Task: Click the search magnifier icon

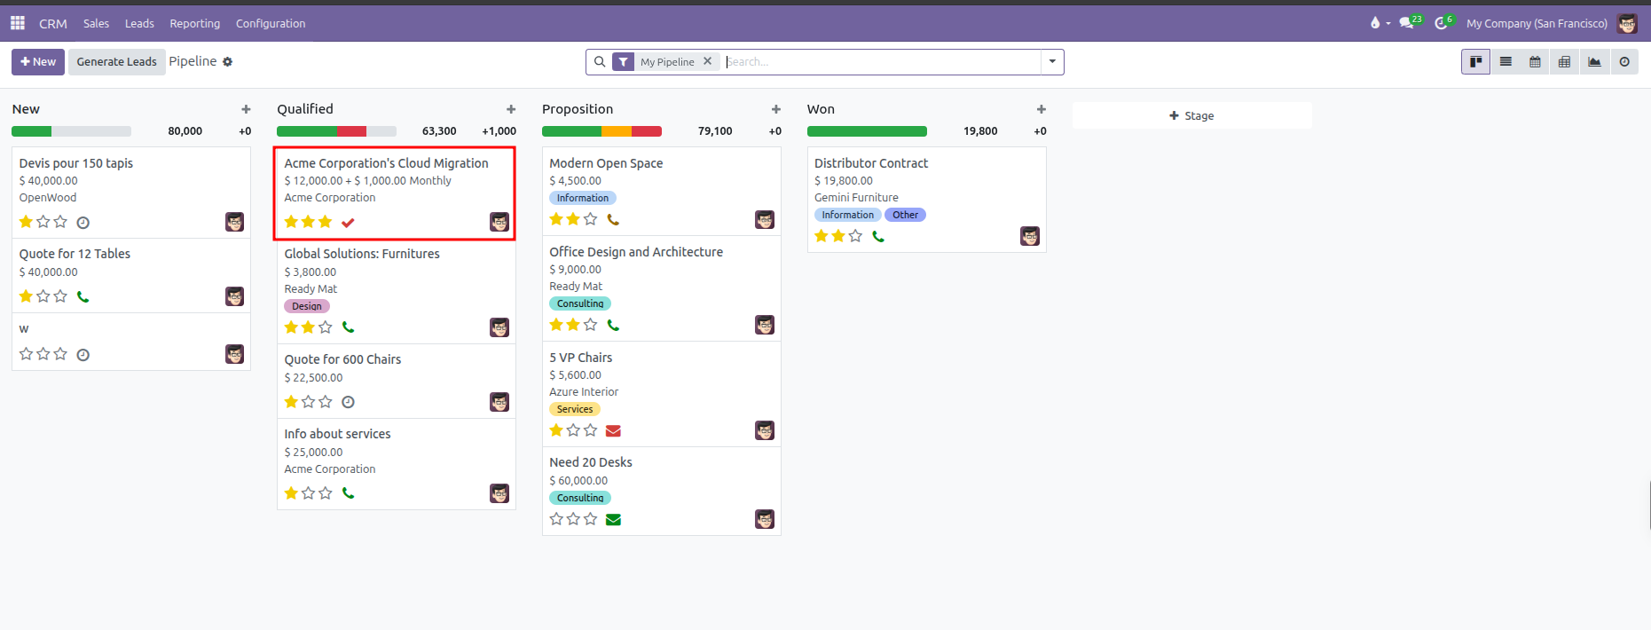Action: (x=600, y=61)
